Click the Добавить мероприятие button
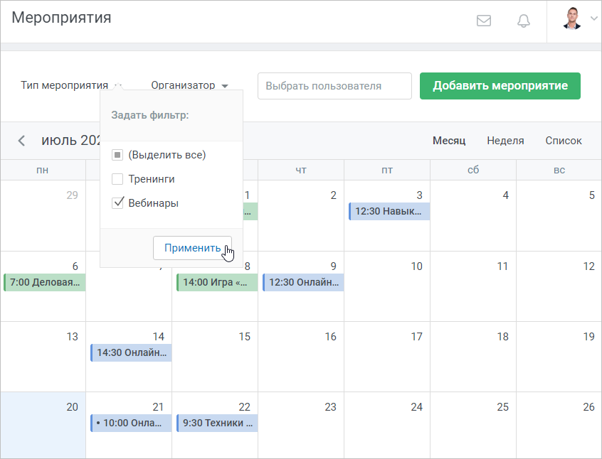602x459 pixels. pos(500,86)
